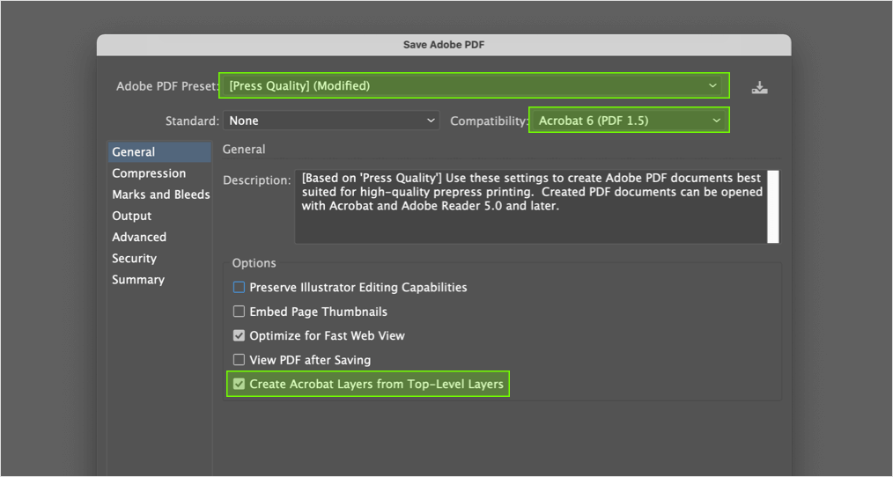Viewport: 893px width, 477px height.
Task: Click the Save Adobe PDF title bar
Action: point(444,45)
